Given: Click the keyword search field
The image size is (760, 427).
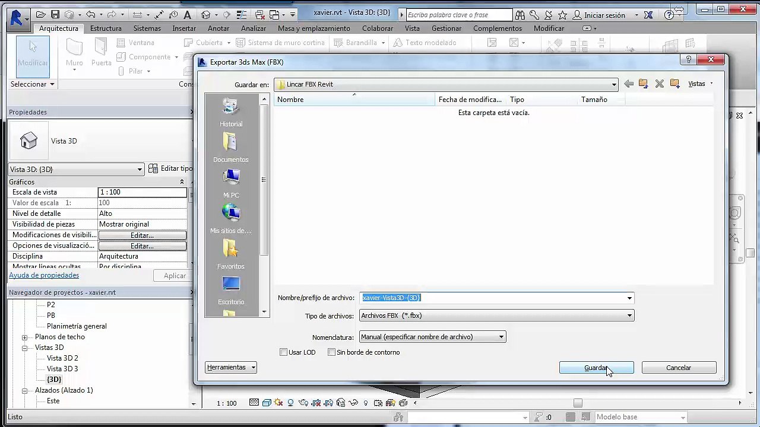Looking at the screenshot, I should point(459,15).
